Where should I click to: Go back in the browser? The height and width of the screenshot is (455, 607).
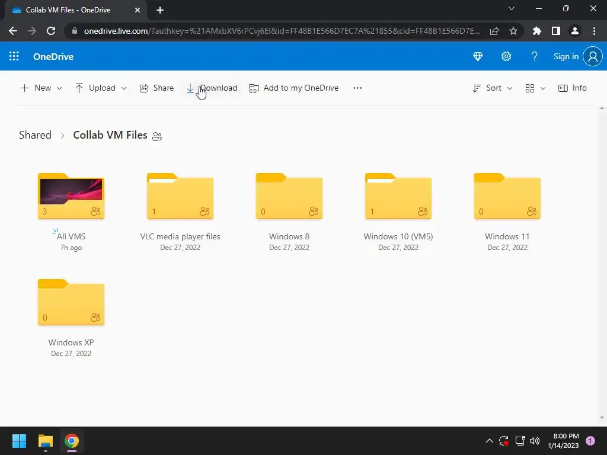click(13, 31)
